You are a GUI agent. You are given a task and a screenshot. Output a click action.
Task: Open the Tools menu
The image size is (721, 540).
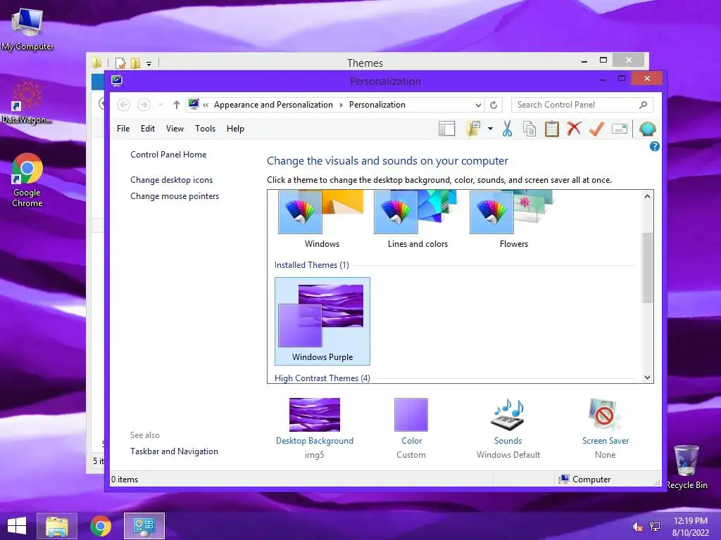tap(205, 129)
